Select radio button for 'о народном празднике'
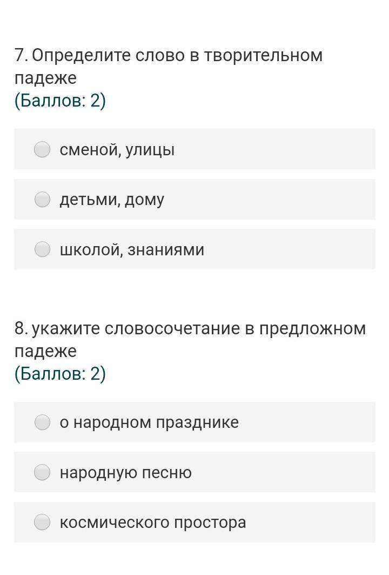389x575 pixels. pos(42,422)
